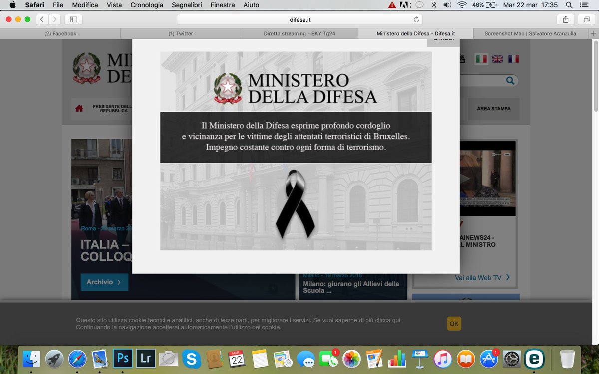Open iTunes from the Dock

[442, 359]
